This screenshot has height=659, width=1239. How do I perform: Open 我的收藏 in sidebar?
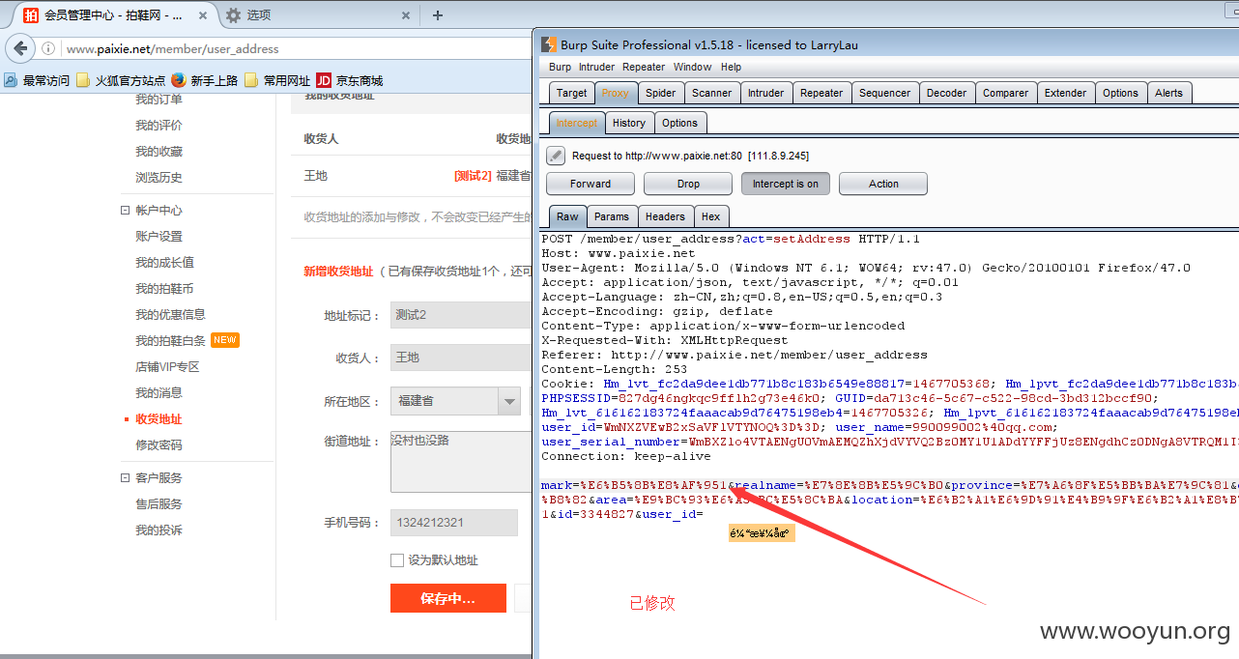click(x=158, y=151)
